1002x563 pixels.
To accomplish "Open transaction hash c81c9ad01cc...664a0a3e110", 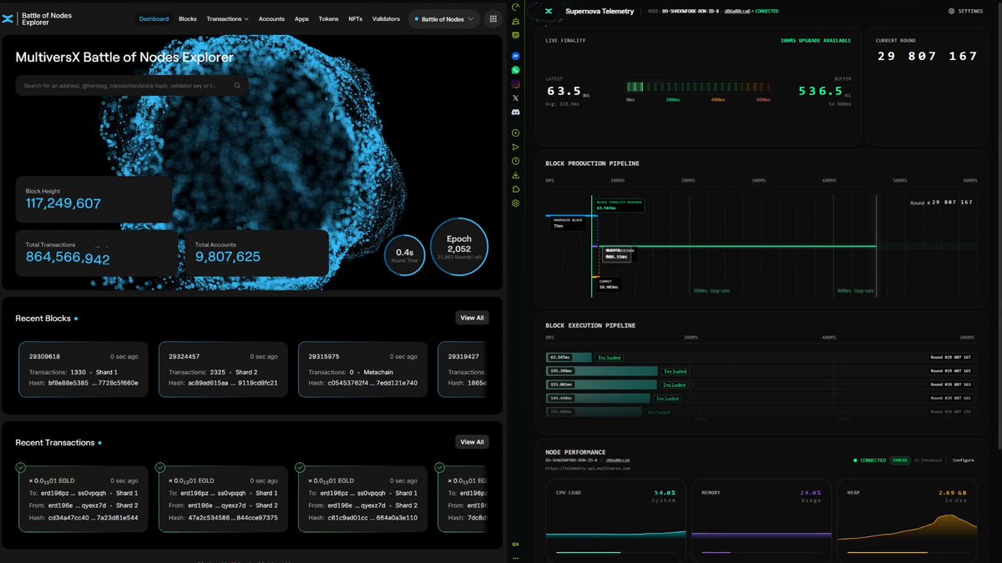I will (x=372, y=517).
